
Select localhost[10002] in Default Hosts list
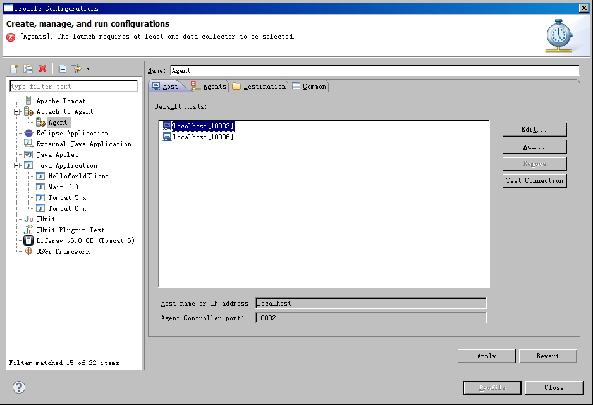point(203,126)
